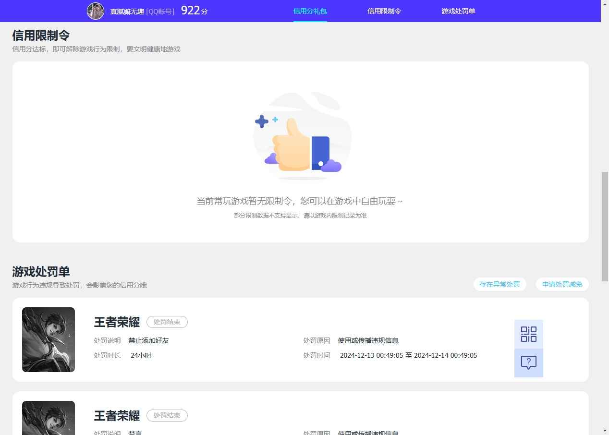Screen dimensions: 609x435
Task: Click the scrollbar up arrow
Action: 605,4
